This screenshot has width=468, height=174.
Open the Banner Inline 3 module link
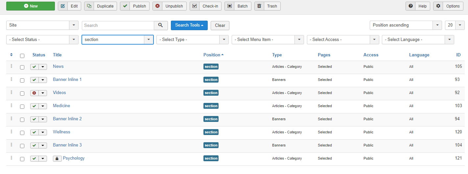pyautogui.click(x=67, y=145)
